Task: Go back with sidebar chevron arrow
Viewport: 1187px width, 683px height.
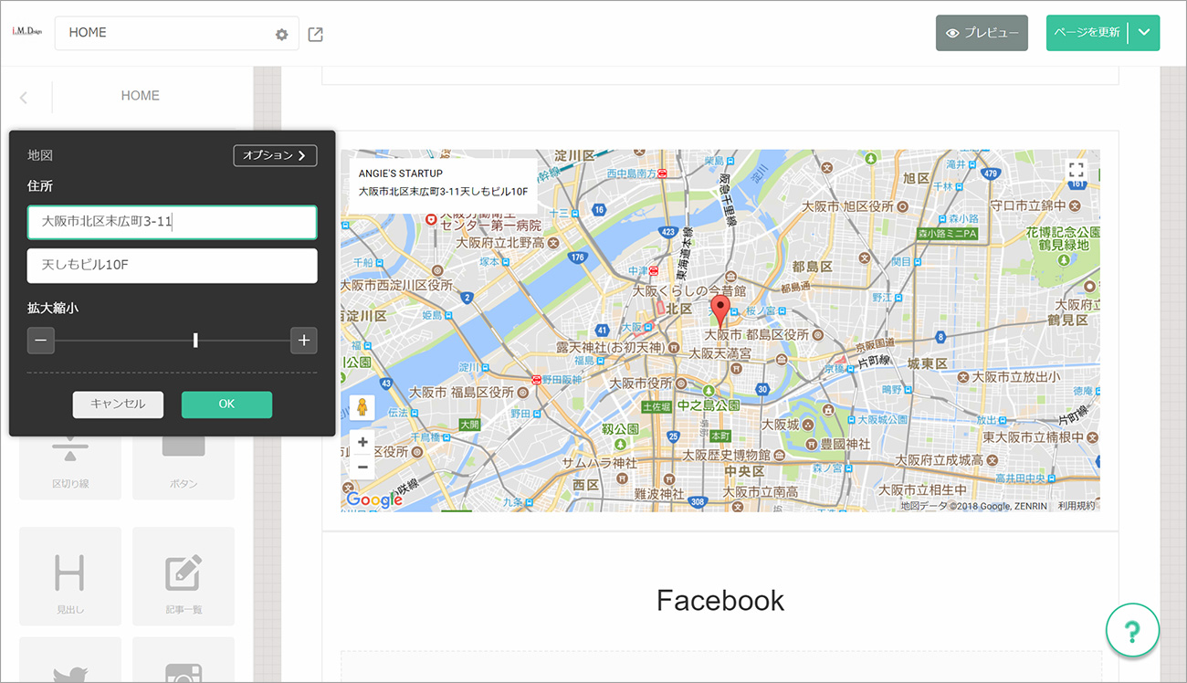Action: (24, 98)
